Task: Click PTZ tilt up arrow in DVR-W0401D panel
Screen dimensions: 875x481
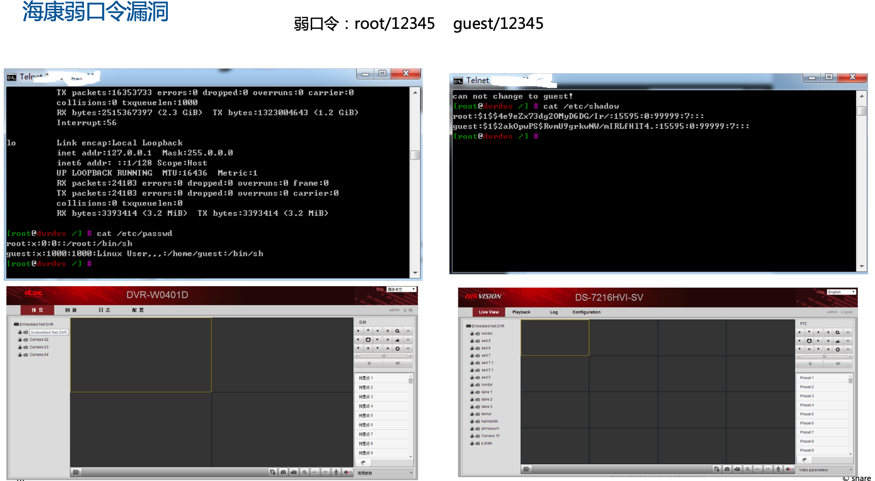Action: tap(368, 331)
